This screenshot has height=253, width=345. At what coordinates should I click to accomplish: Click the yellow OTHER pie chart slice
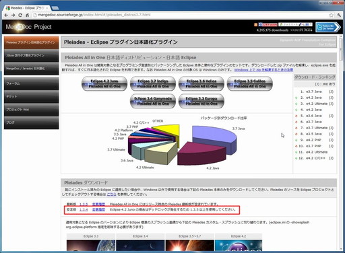click(170, 131)
